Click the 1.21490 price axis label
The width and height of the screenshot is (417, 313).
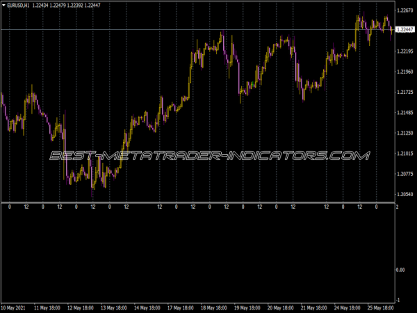[x=405, y=113]
